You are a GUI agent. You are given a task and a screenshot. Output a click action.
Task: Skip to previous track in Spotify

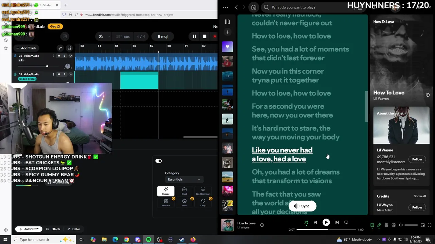[315, 222]
